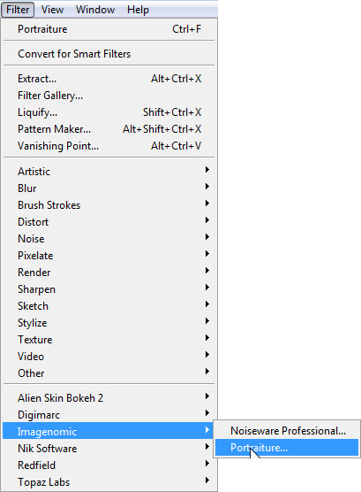Open the Extract filter
The image size is (361, 492).
point(109,79)
